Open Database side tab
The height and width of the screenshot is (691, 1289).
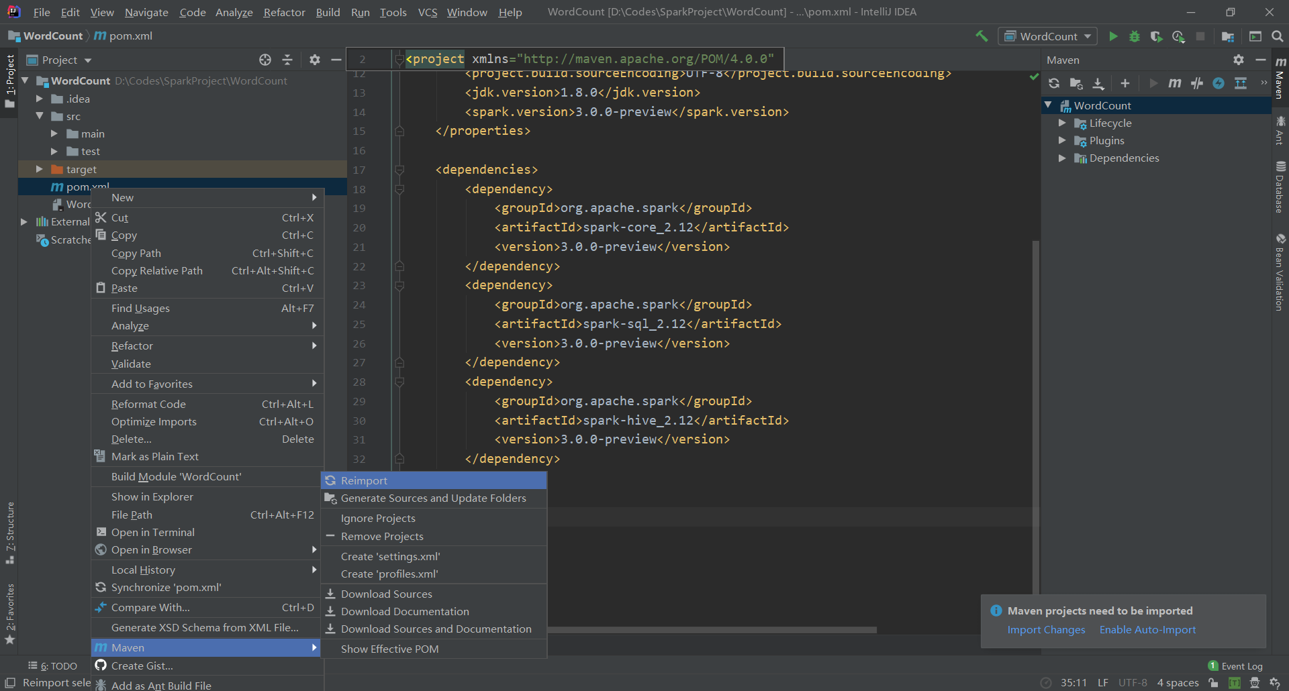point(1280,187)
